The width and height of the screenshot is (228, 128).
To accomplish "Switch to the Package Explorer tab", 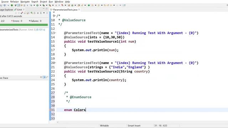I will pos(6,10).
